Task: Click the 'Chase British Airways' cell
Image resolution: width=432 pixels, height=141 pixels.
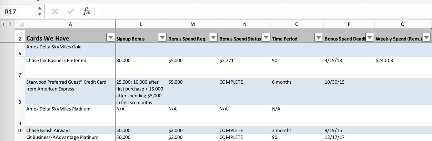Action: pyautogui.click(x=70, y=130)
